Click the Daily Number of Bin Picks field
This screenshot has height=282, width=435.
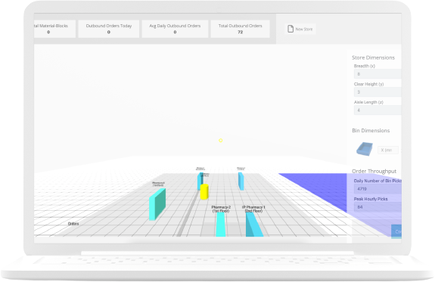click(378, 189)
